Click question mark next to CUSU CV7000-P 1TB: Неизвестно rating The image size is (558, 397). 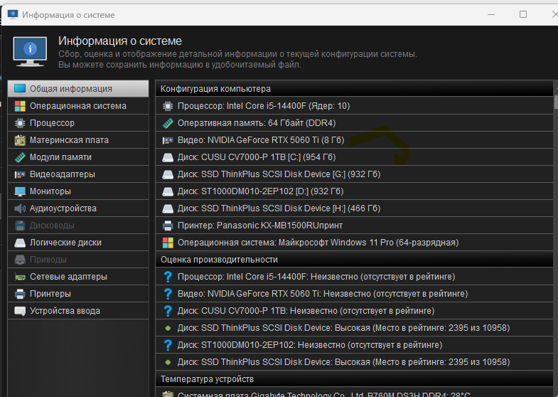coord(168,311)
